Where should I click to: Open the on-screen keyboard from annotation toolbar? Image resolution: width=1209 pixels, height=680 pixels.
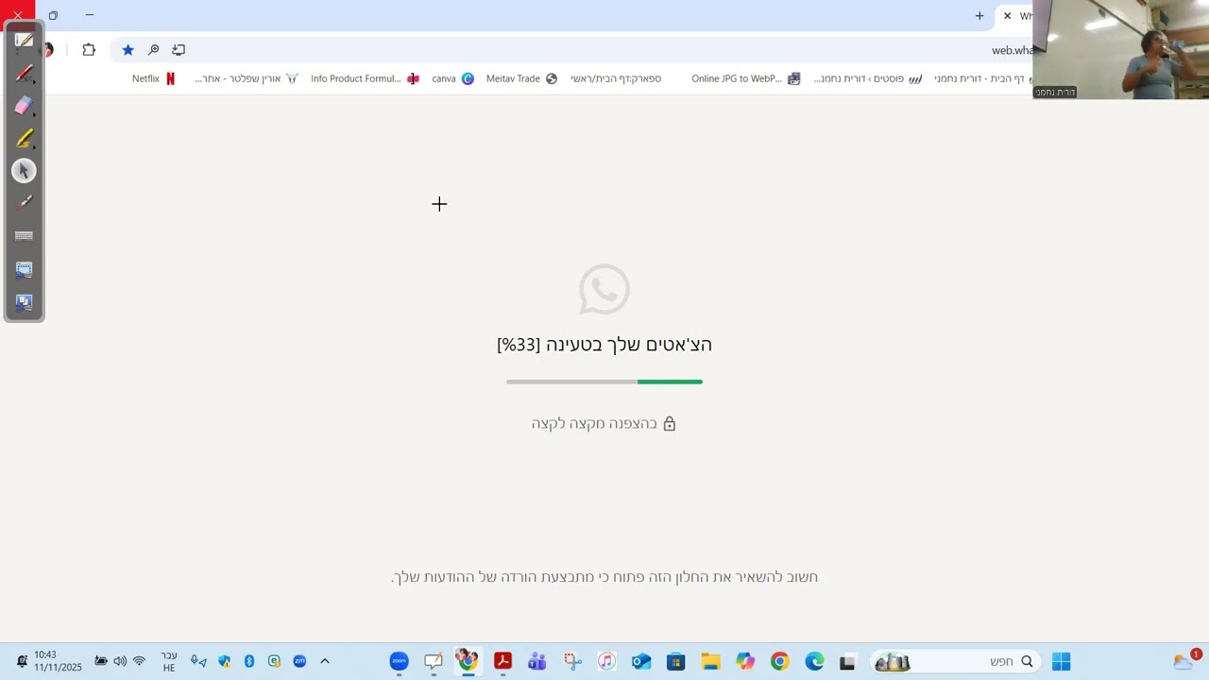24,236
